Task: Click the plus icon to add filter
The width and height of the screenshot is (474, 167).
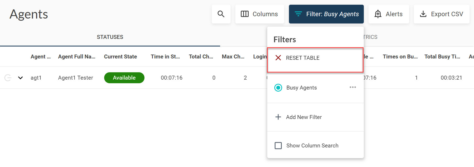Action: (x=278, y=117)
